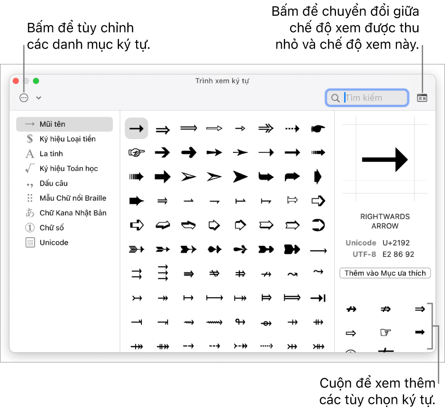This screenshot has width=445, height=412.
Task: Select the feathered arrow starting sixth row
Action: pos(137,249)
